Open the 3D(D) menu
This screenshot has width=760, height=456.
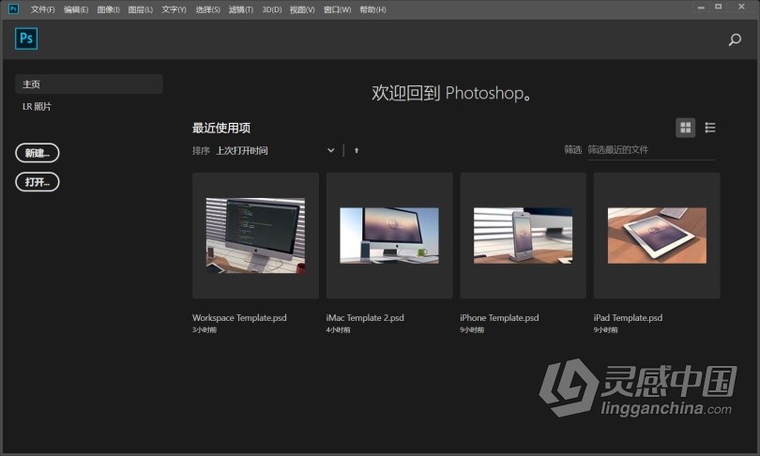click(x=271, y=9)
